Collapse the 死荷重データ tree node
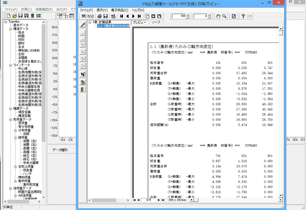 point(11,119)
